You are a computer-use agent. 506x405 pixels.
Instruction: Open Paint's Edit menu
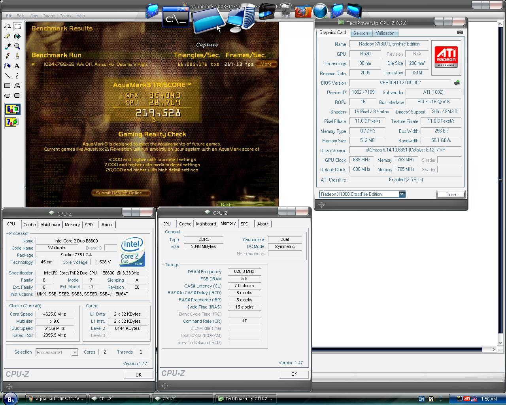click(x=20, y=16)
